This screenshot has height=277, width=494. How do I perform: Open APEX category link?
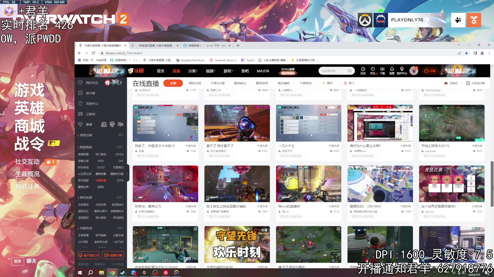[101, 161]
